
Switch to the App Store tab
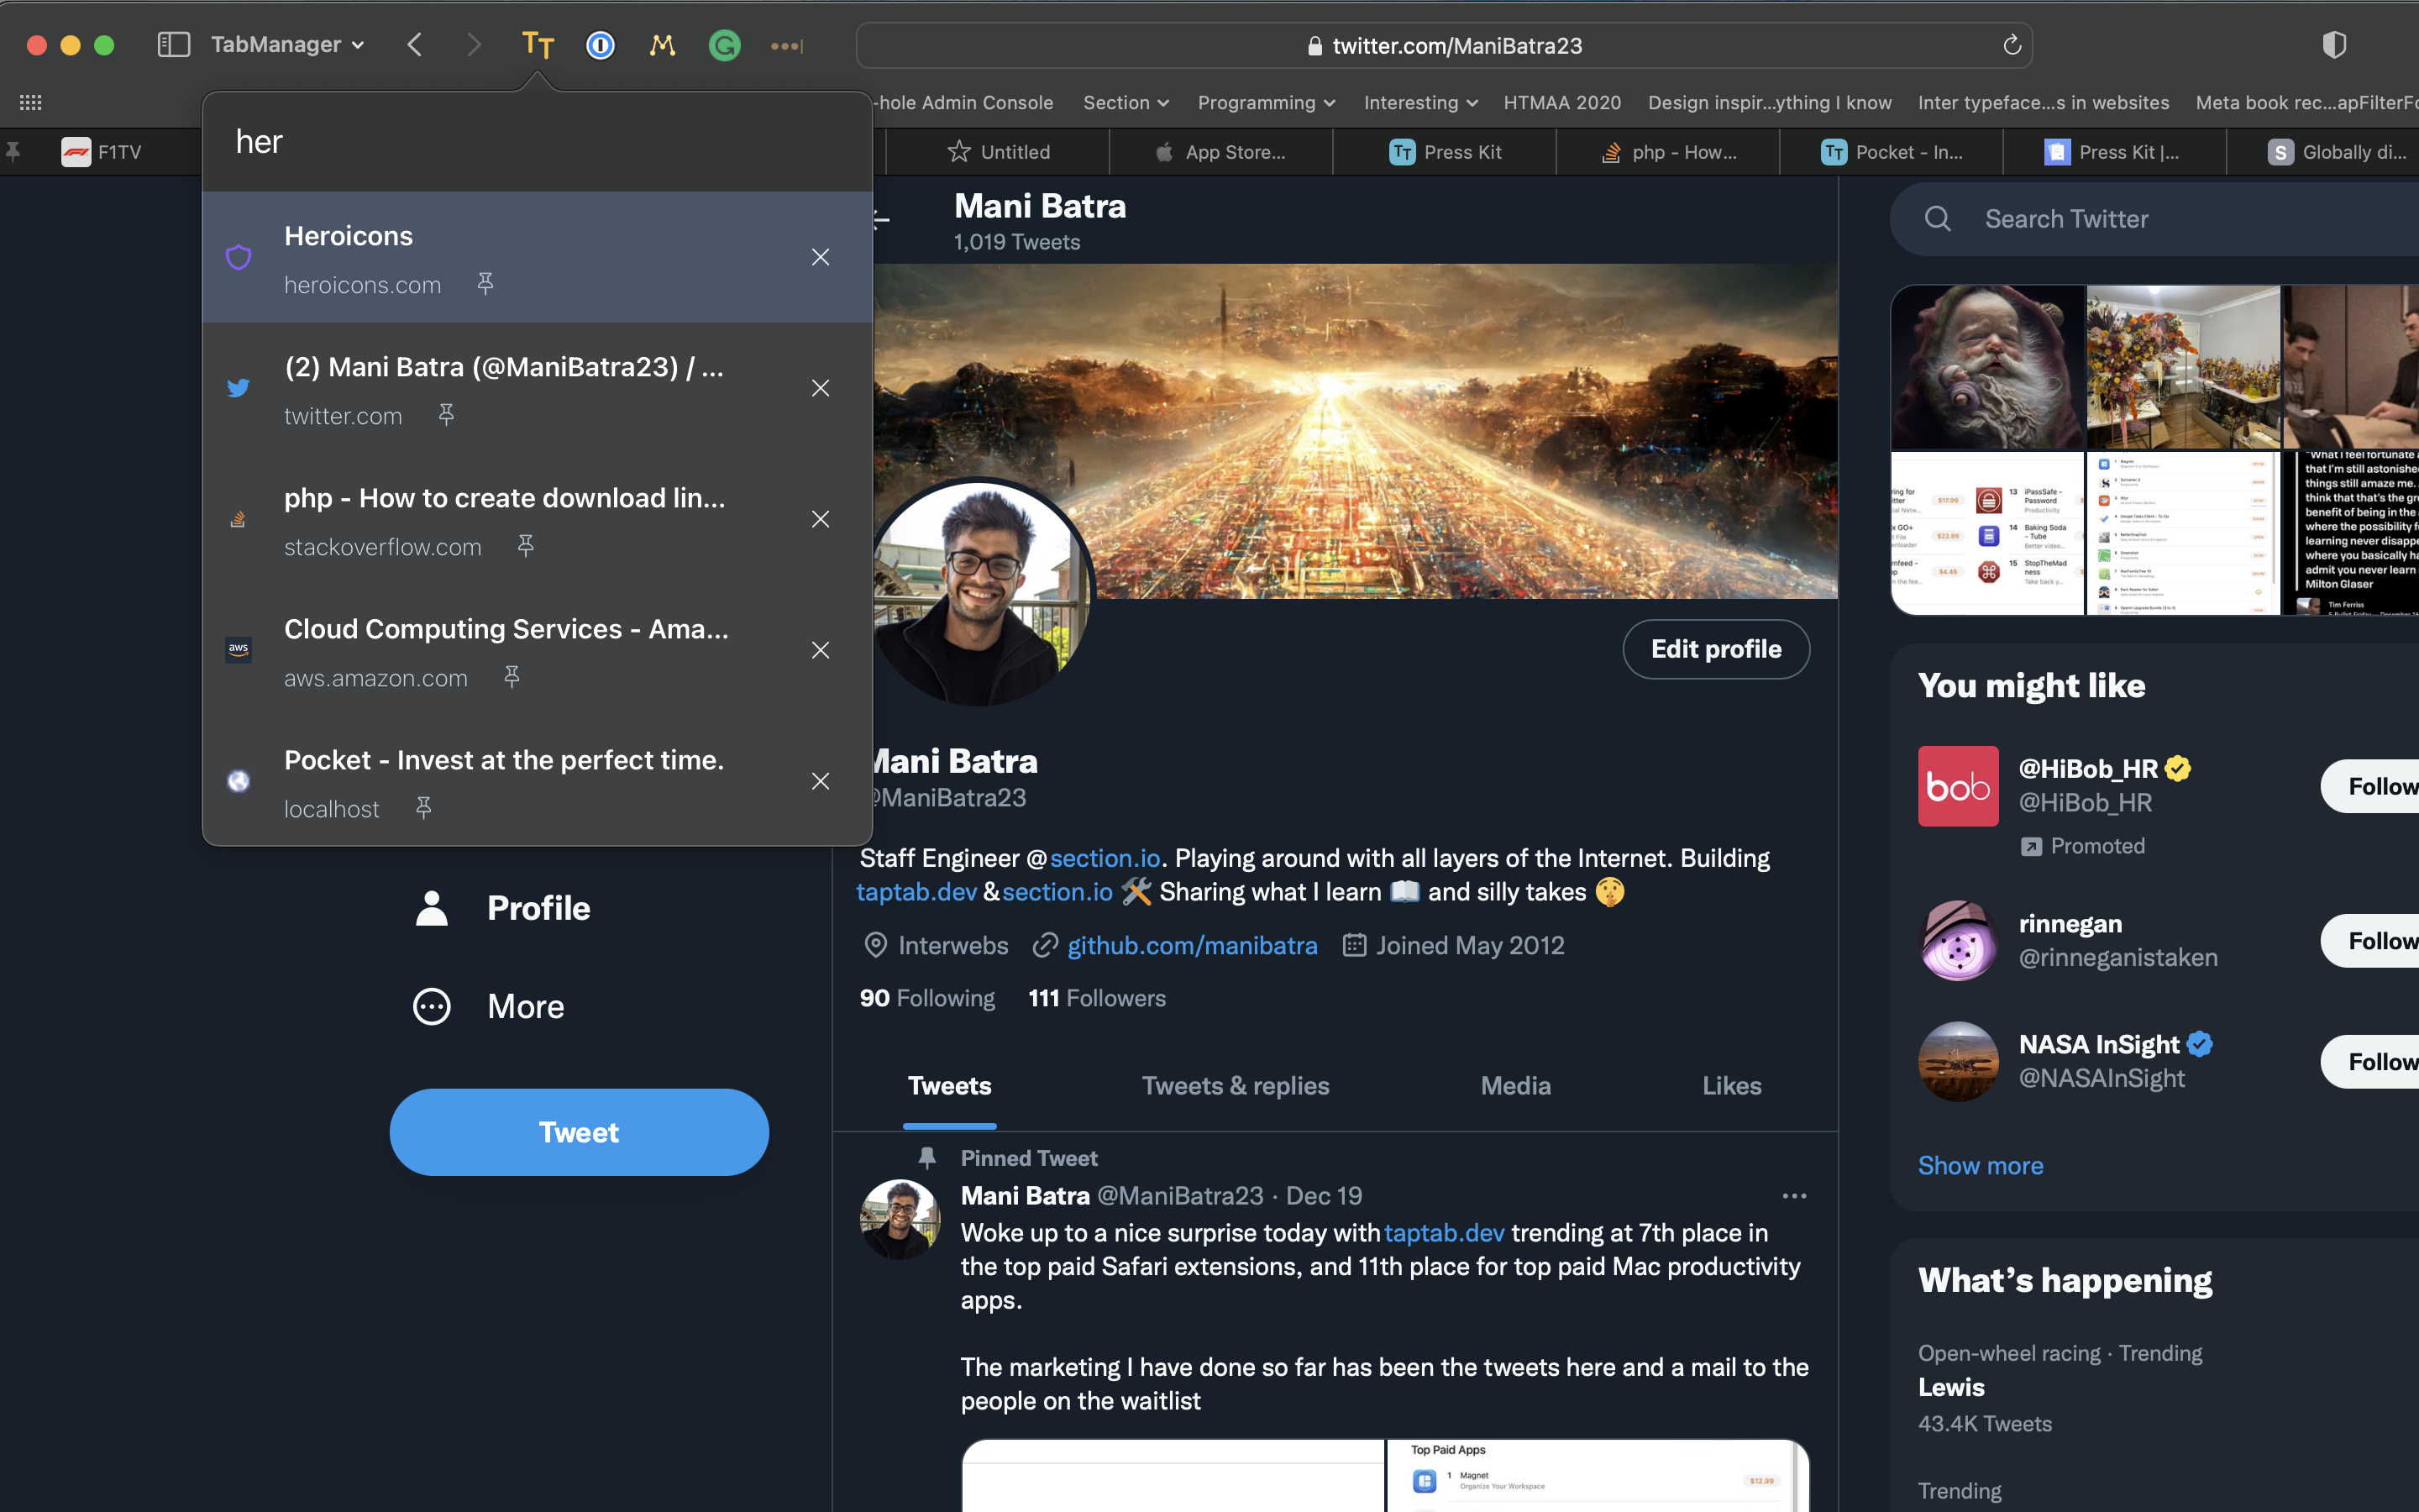point(1220,152)
